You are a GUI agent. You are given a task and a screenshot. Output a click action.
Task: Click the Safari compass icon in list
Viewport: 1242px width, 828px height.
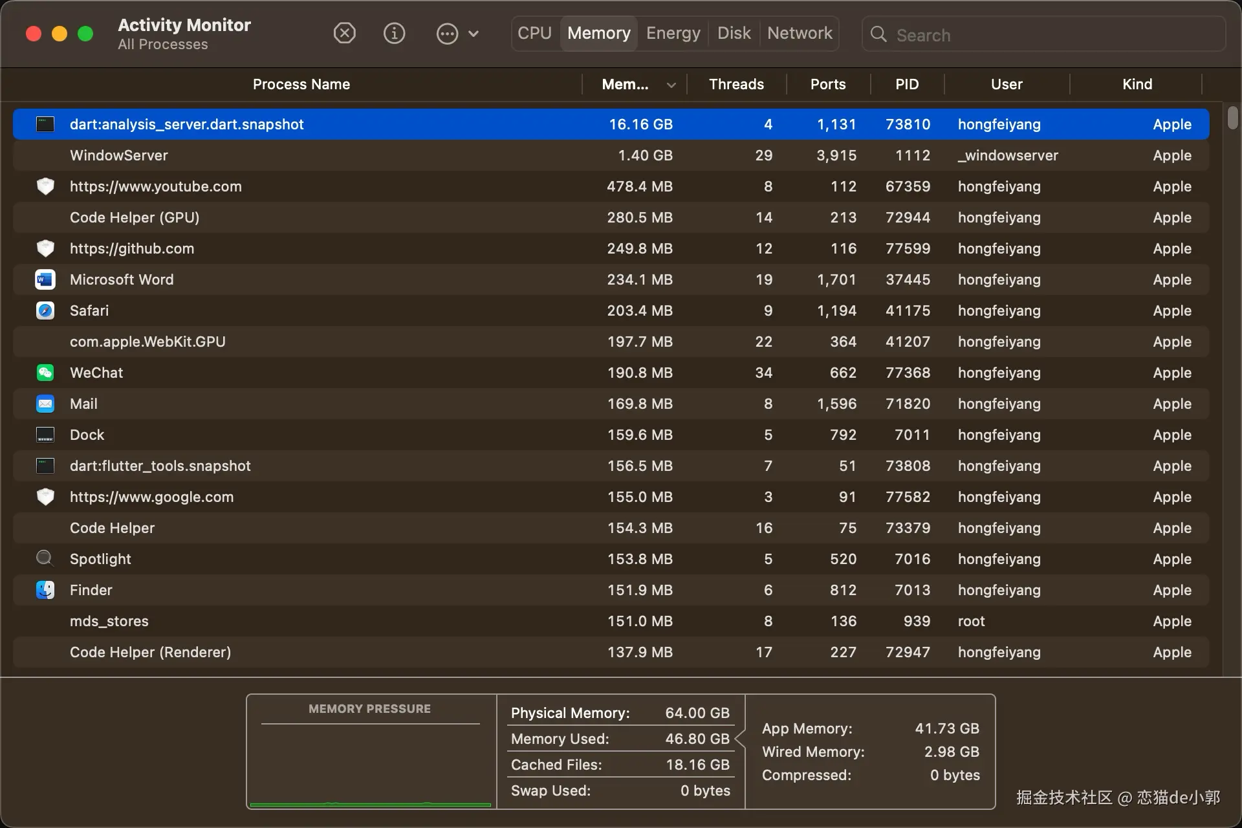tap(45, 310)
